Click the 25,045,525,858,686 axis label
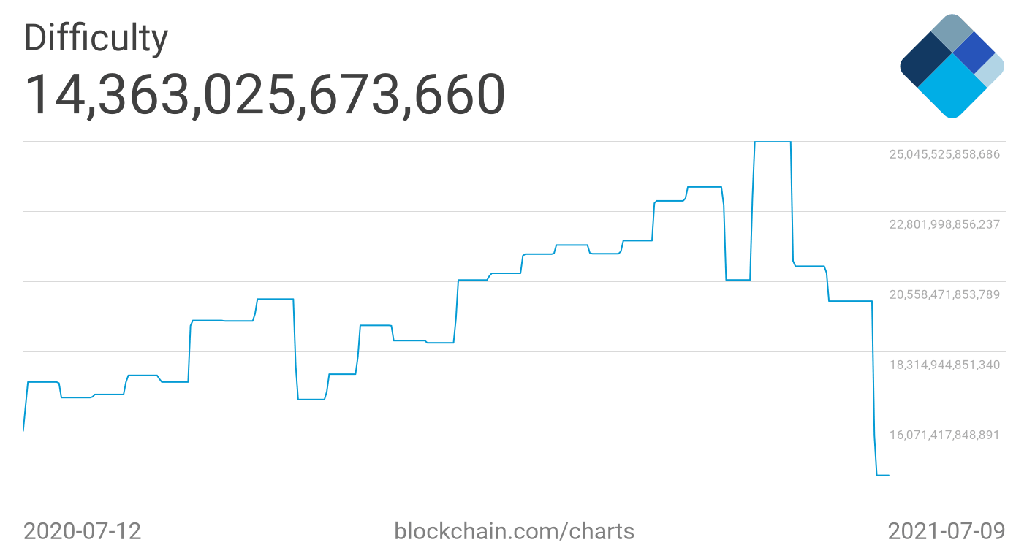Screen dimensions: 1016x556 coord(944,154)
